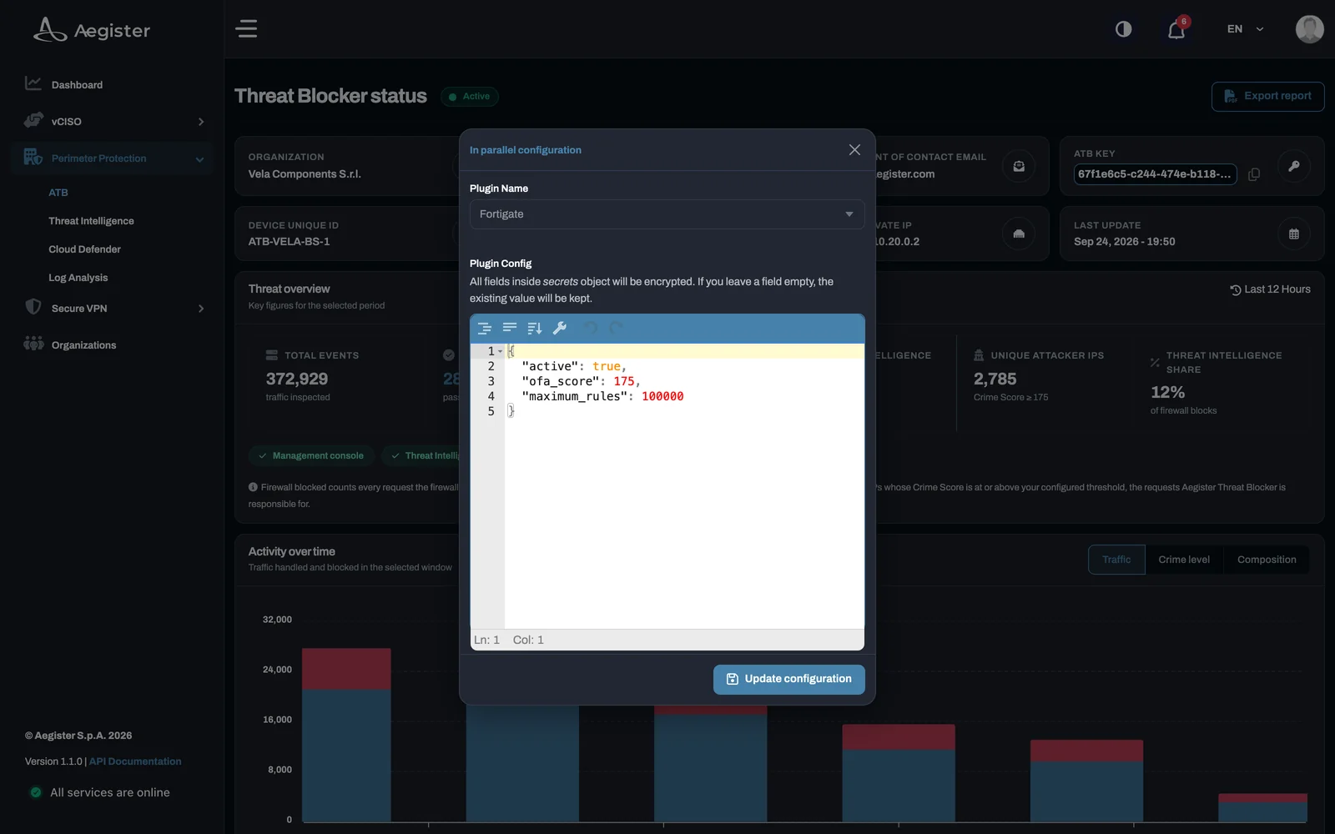1335x834 pixels.
Task: Select ATB in the sidebar
Action: click(58, 193)
